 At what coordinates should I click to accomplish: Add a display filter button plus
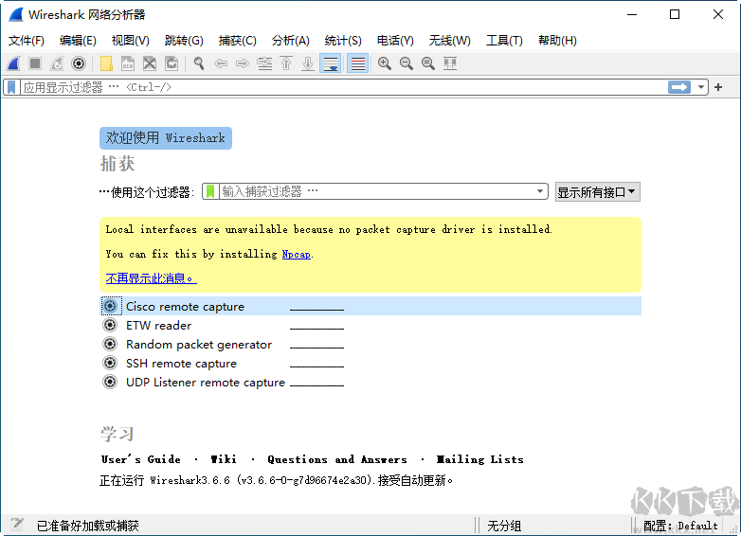coord(718,87)
